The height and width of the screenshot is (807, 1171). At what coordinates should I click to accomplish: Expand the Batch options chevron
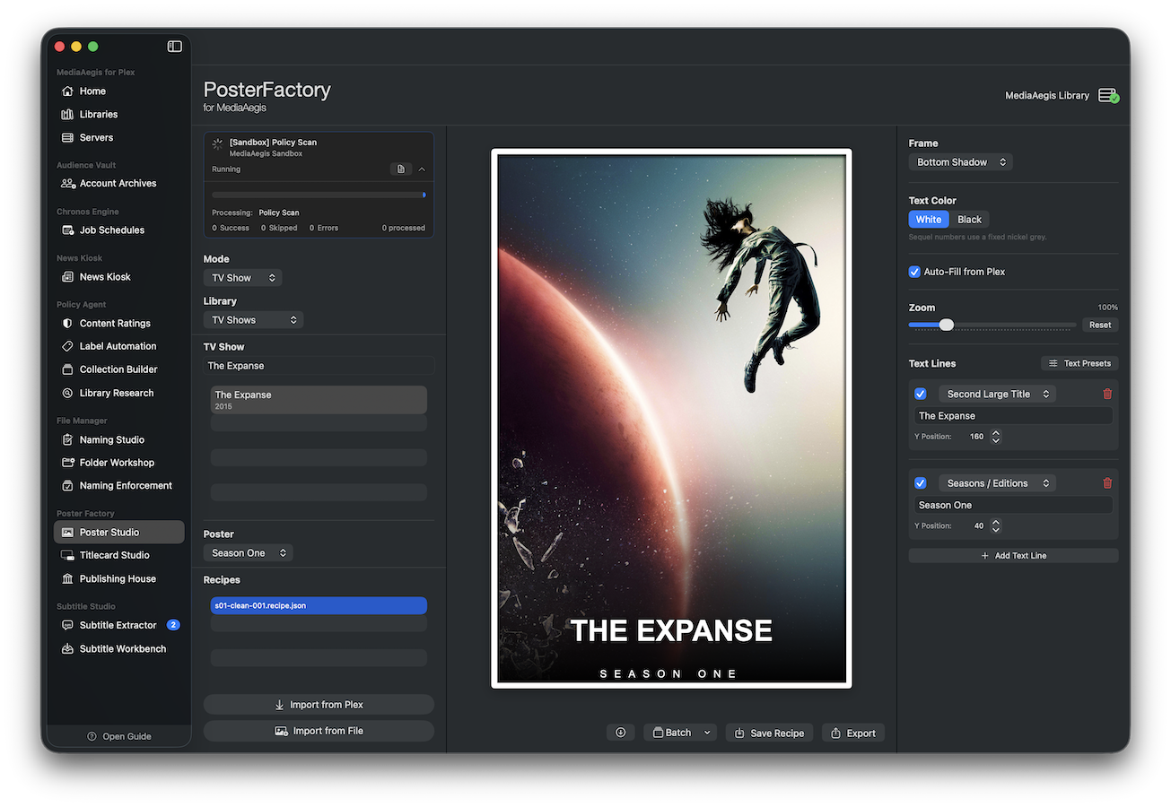click(x=707, y=733)
